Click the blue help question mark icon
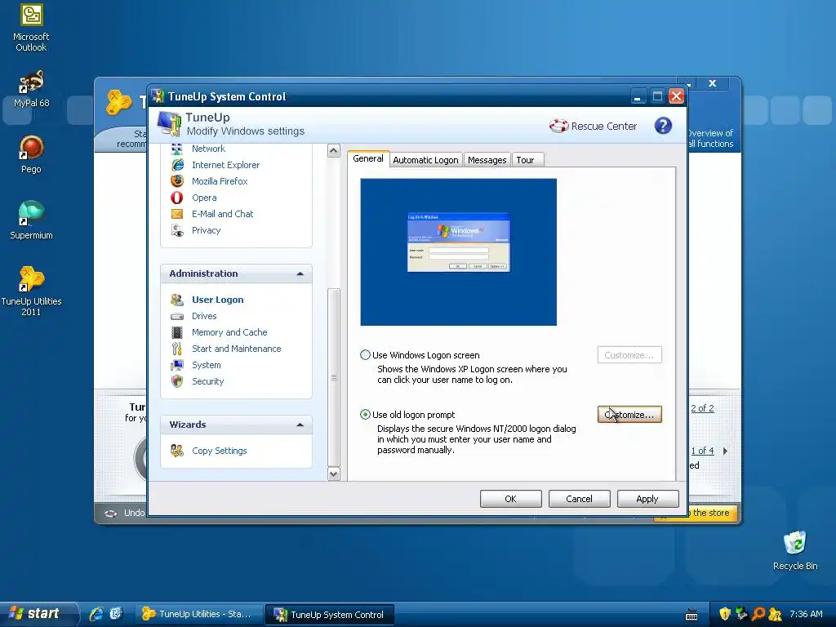 click(x=663, y=126)
